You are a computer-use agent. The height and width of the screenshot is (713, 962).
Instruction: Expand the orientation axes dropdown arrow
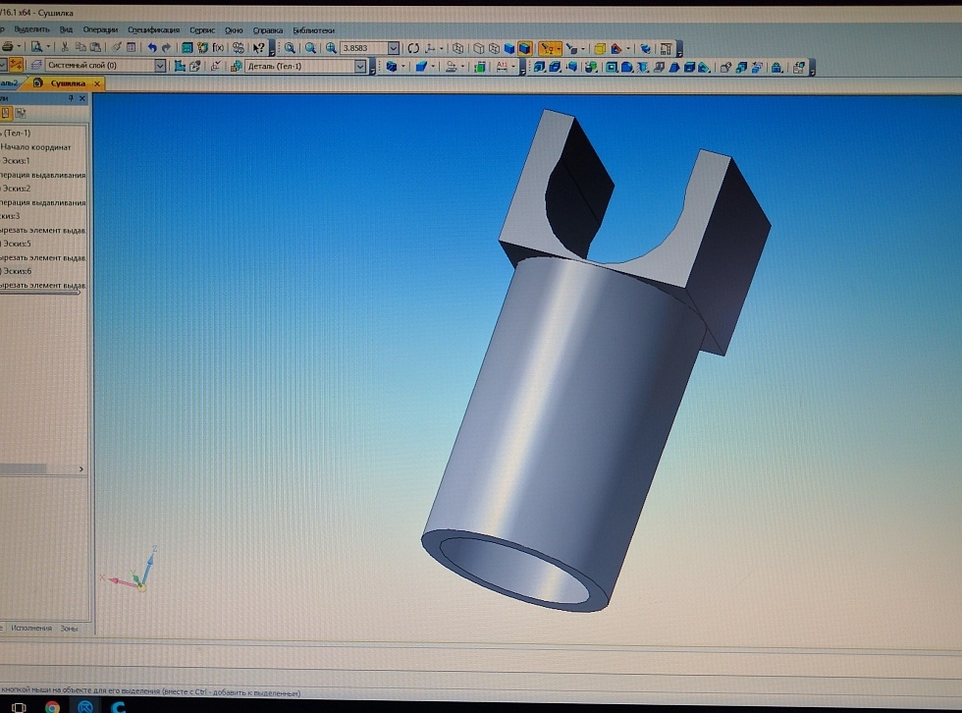point(441,48)
